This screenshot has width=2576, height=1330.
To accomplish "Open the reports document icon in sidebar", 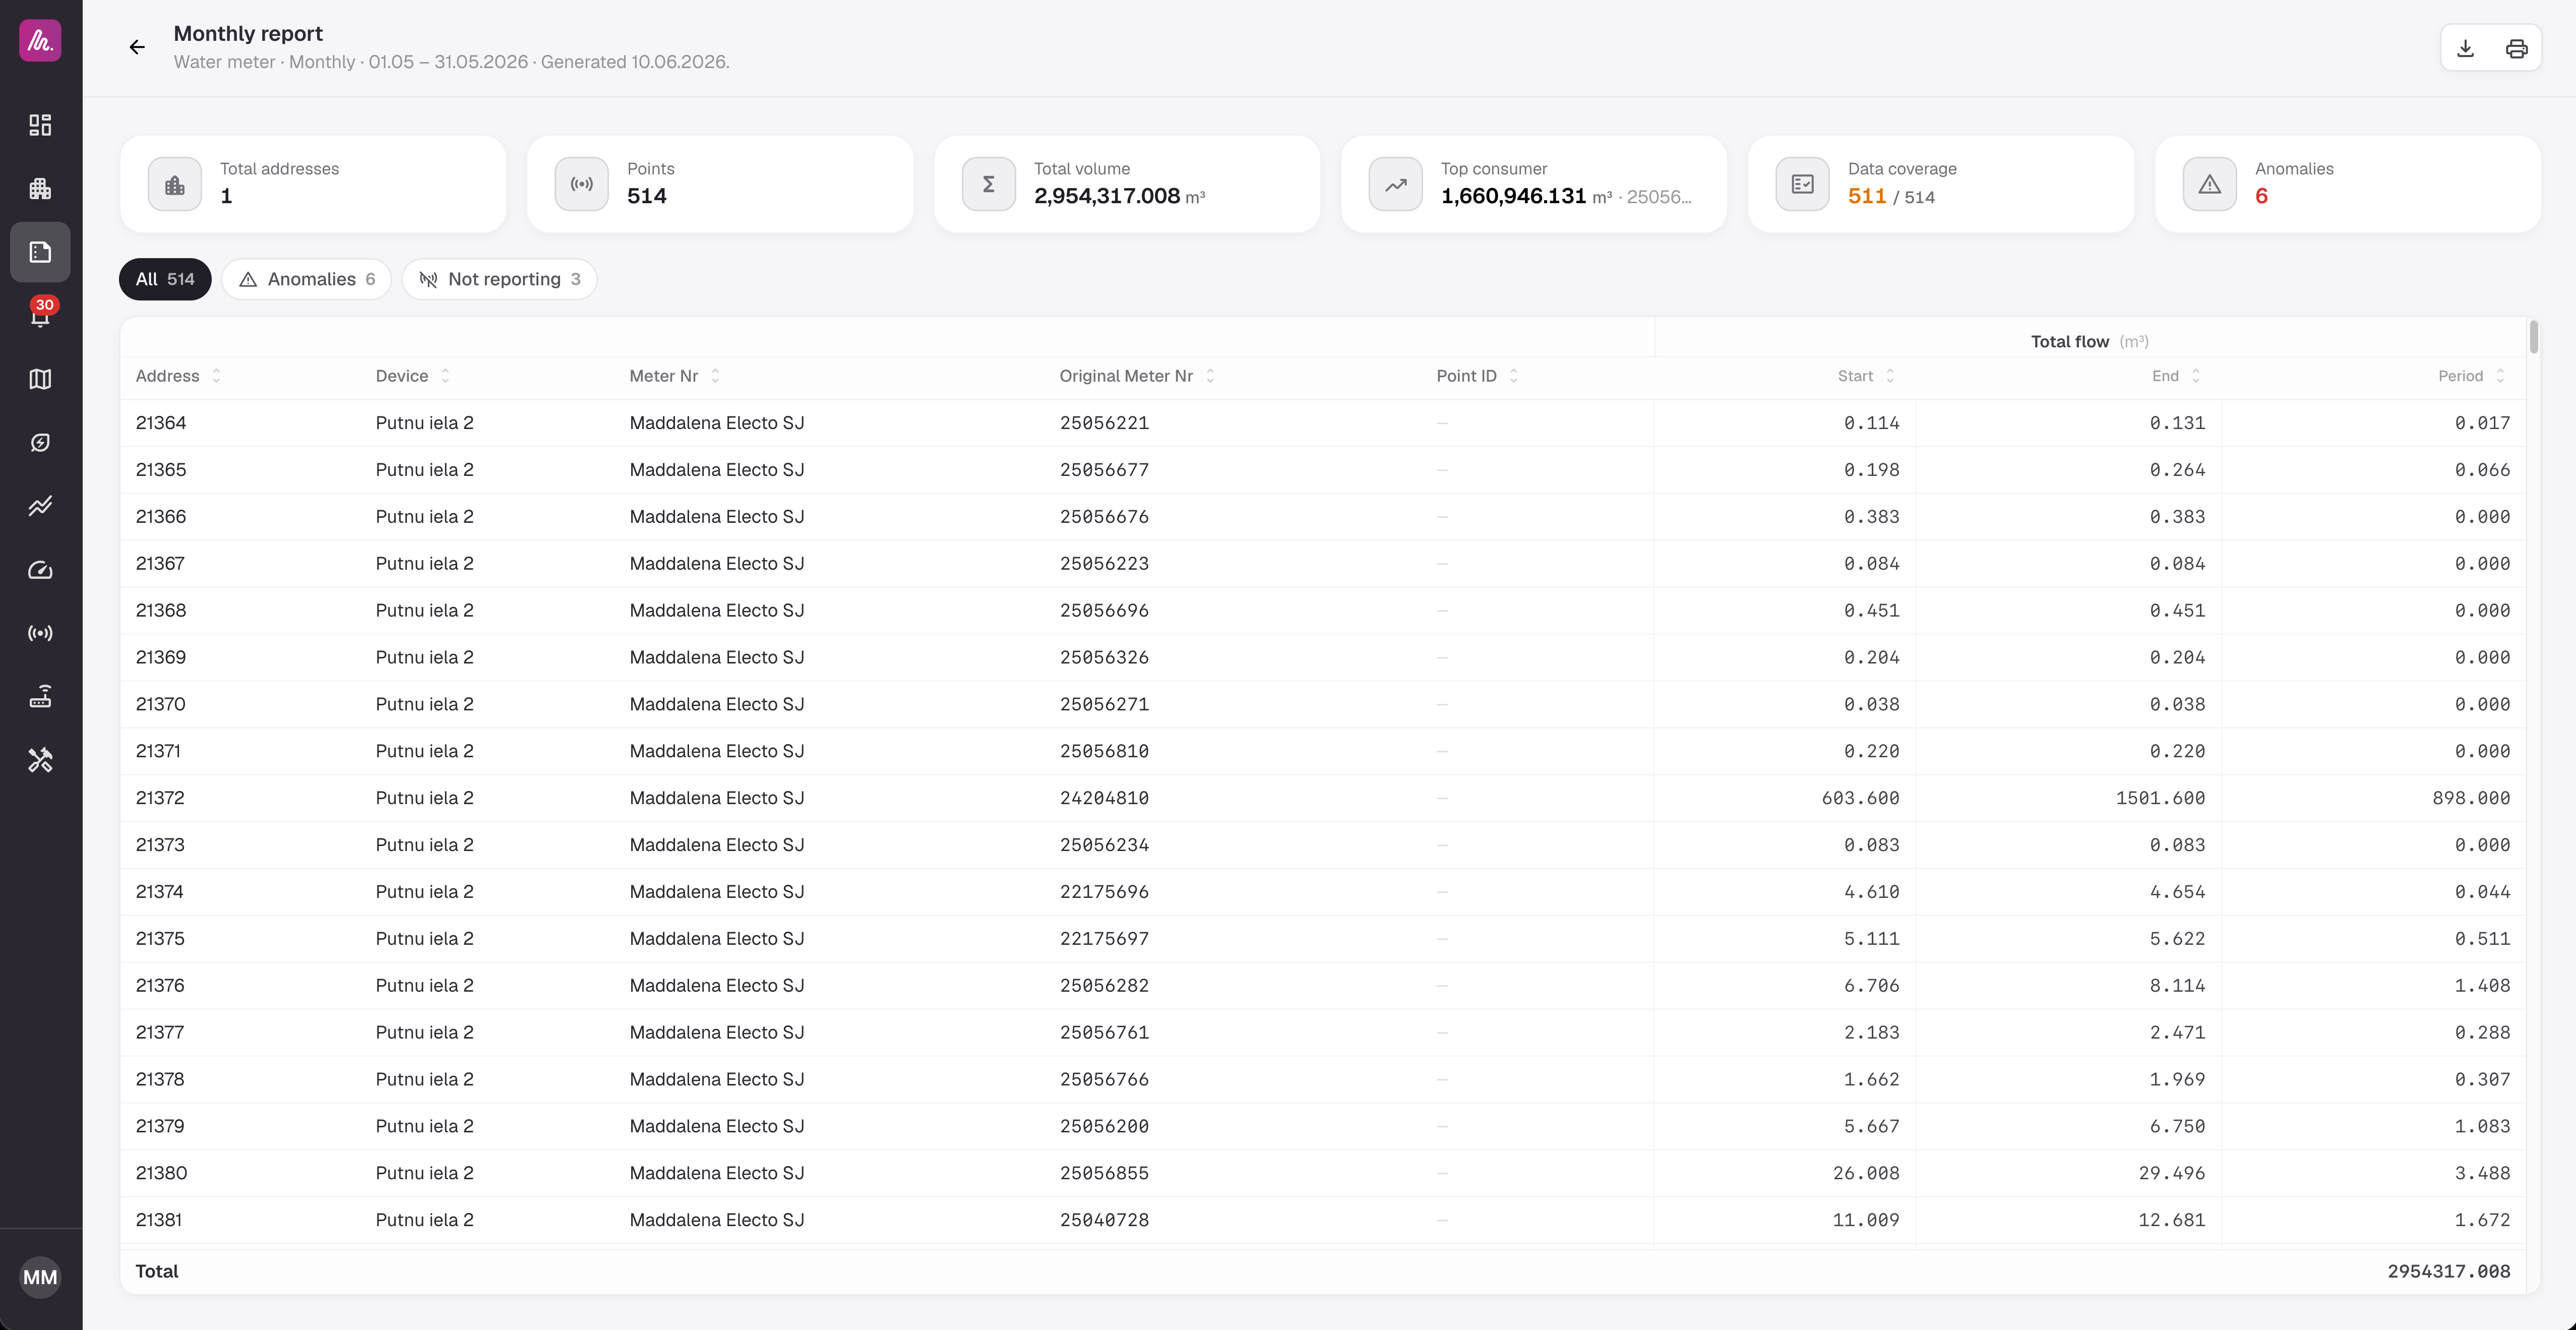I will click(40, 252).
